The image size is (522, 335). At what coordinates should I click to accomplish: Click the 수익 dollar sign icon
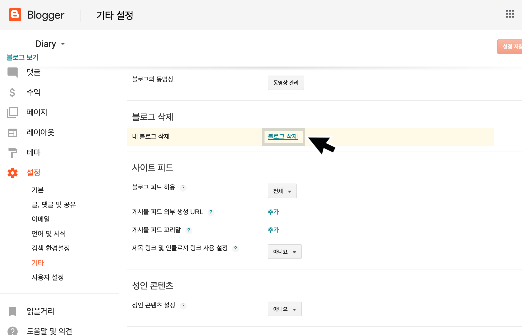click(12, 92)
